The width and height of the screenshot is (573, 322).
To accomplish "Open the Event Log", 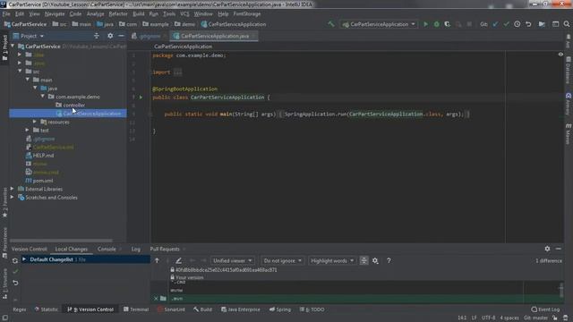I will [545, 309].
